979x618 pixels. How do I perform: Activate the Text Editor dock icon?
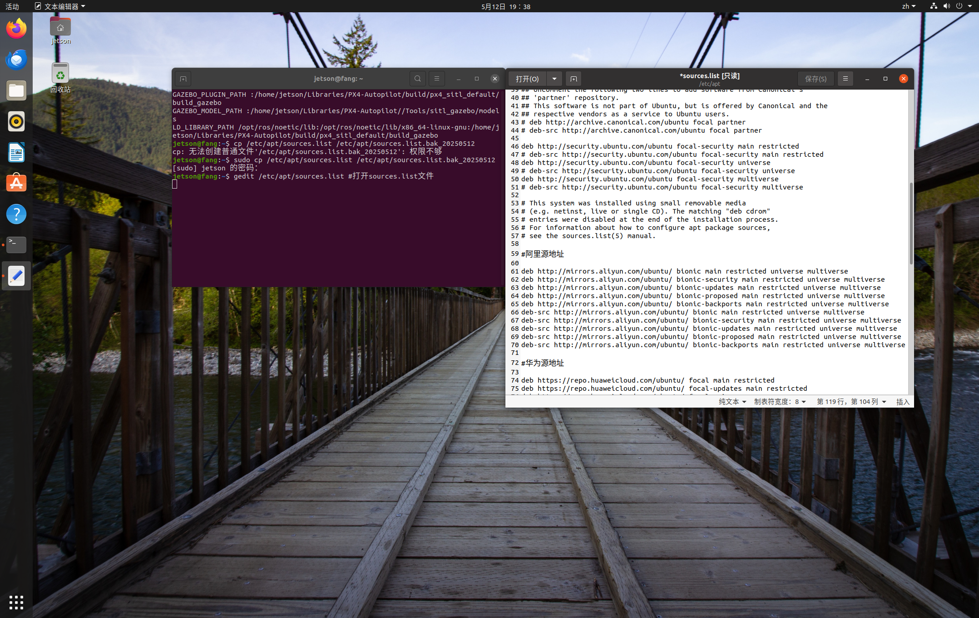coord(16,276)
